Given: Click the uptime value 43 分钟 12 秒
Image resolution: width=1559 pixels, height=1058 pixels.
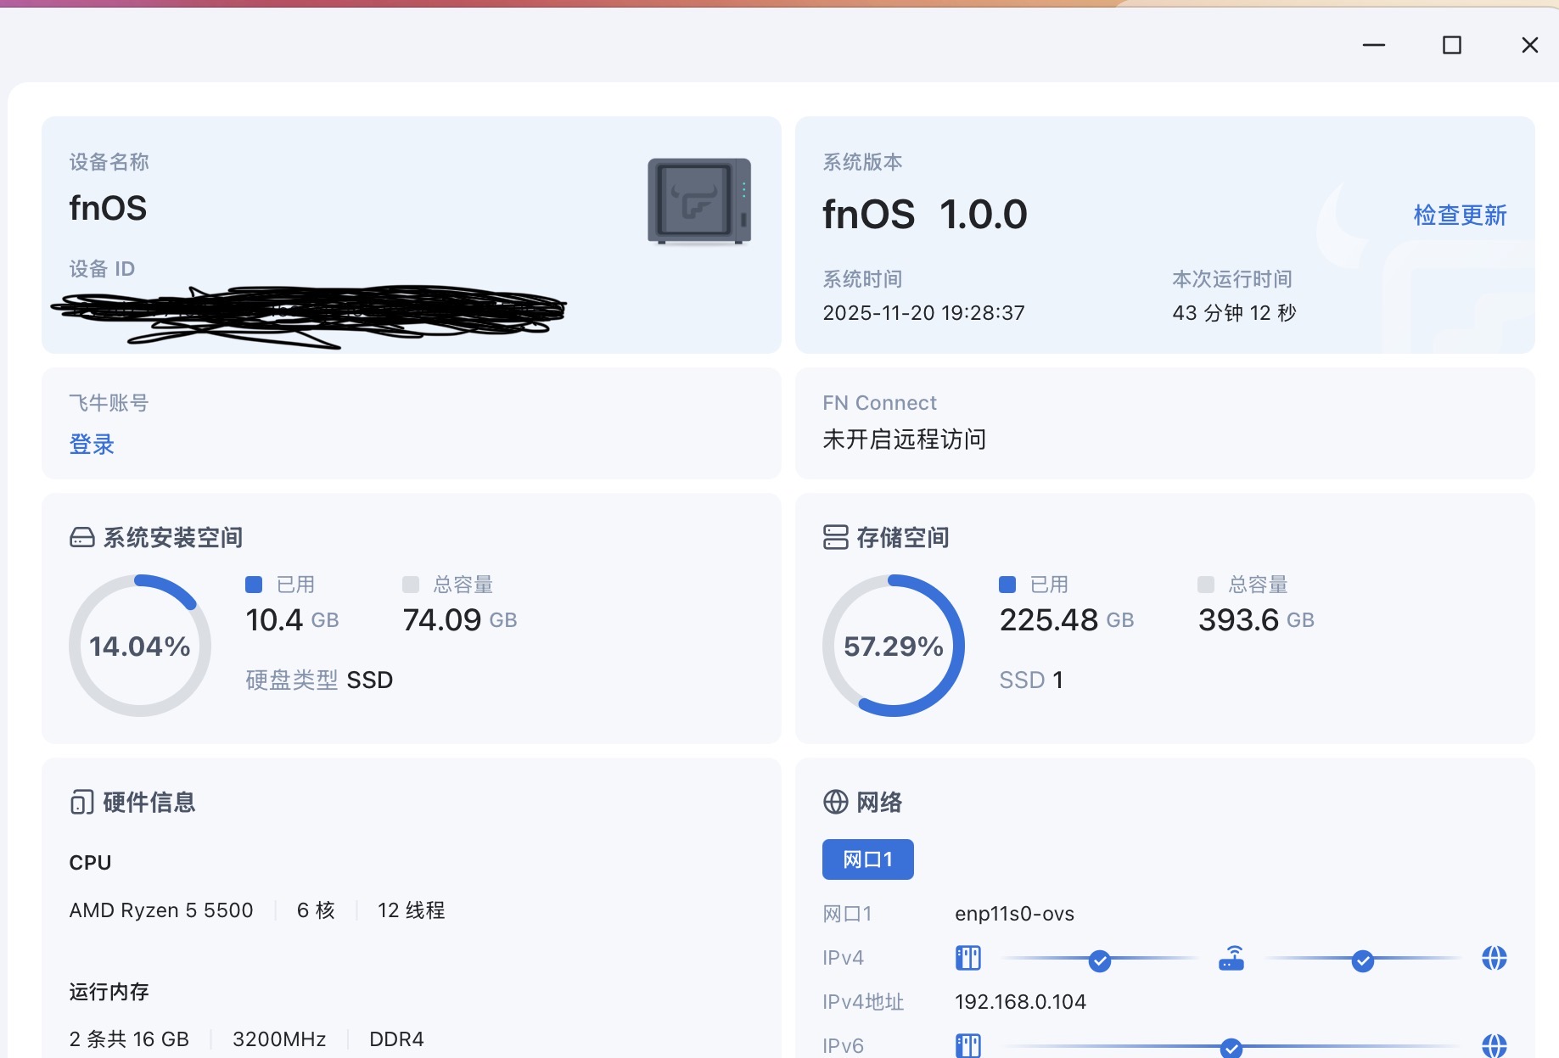Looking at the screenshot, I should pos(1235,313).
